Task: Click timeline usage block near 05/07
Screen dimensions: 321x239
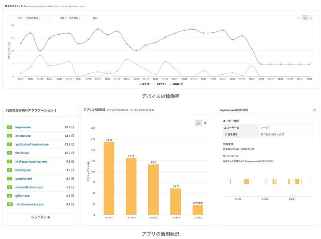Action: click(x=246, y=182)
